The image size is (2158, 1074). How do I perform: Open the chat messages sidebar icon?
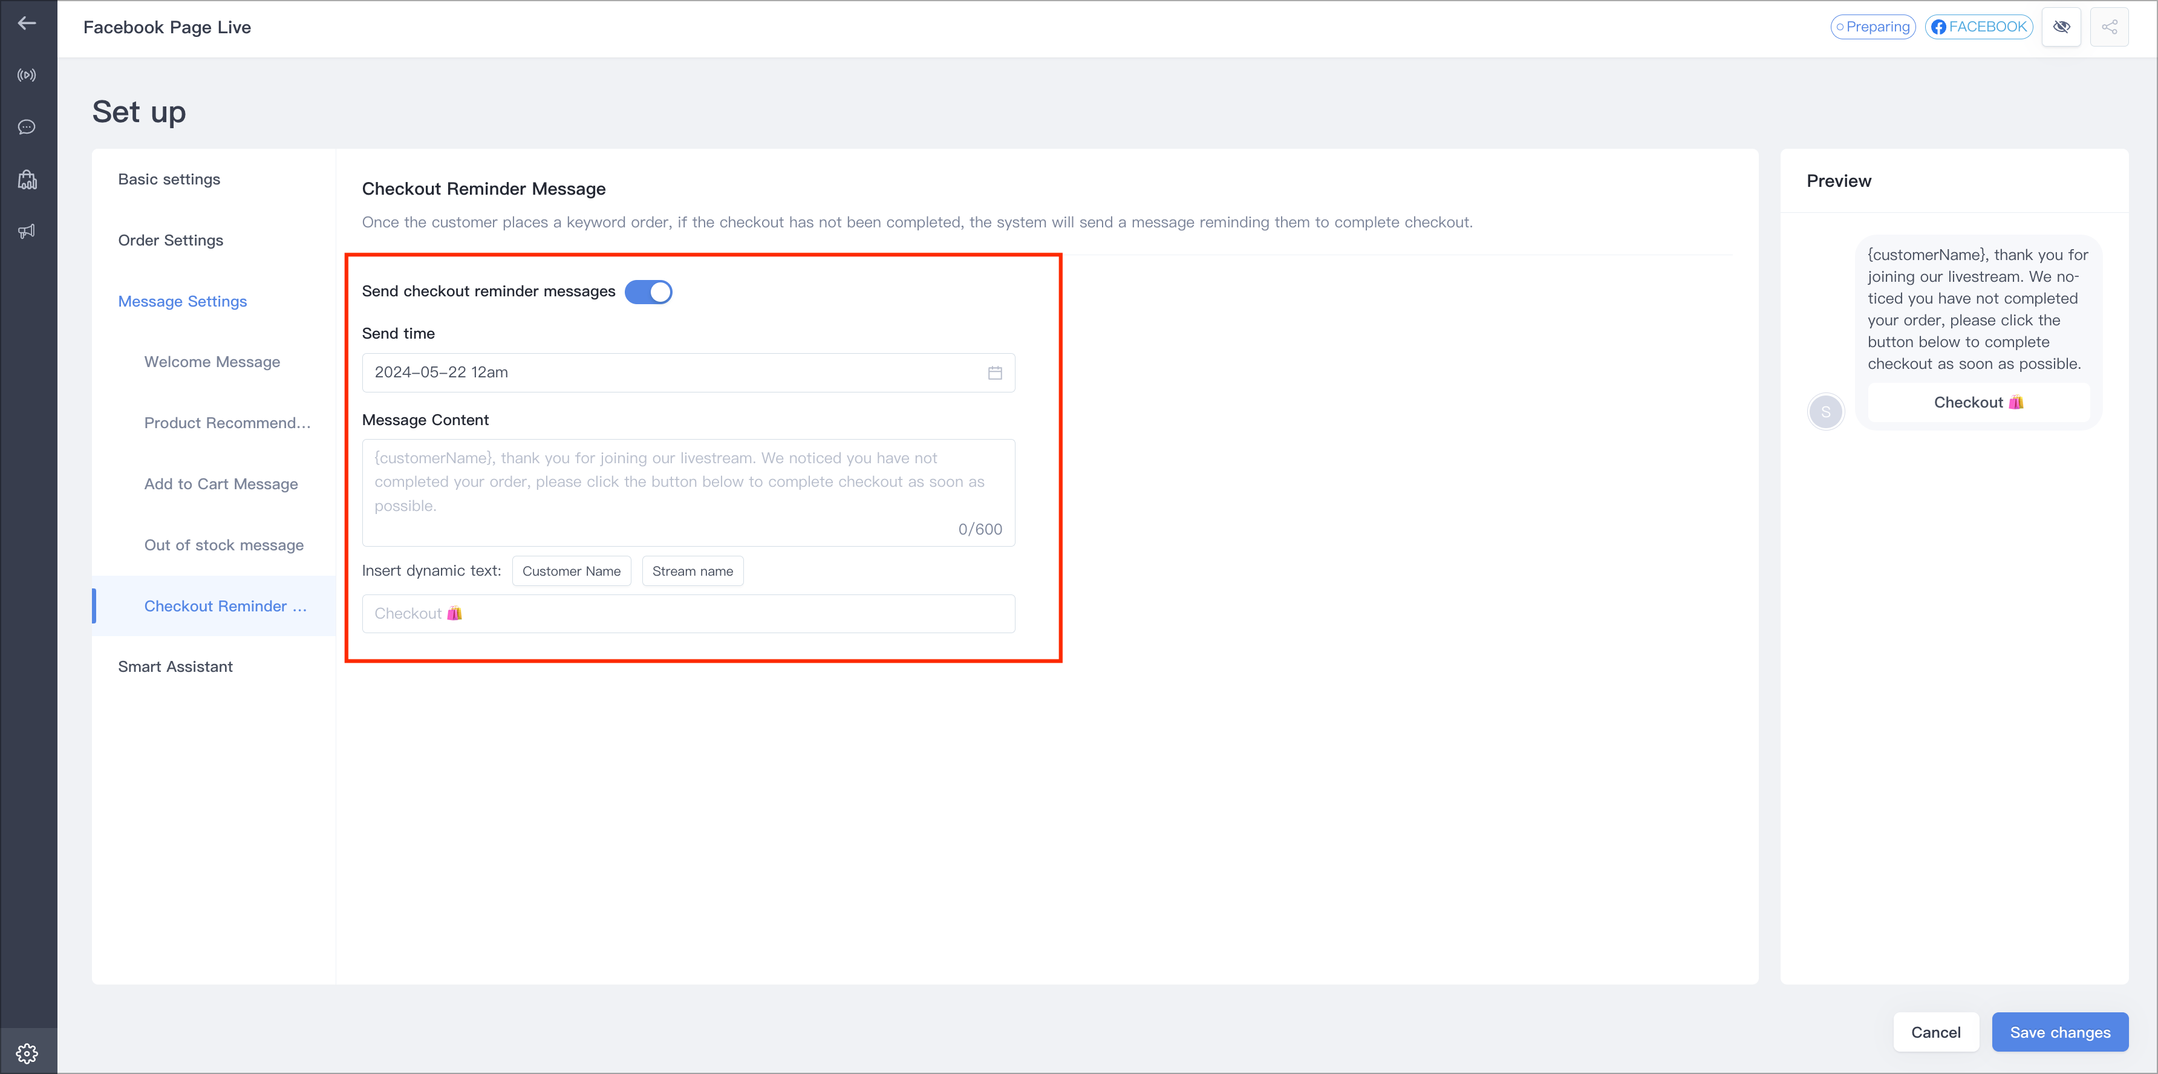[27, 128]
